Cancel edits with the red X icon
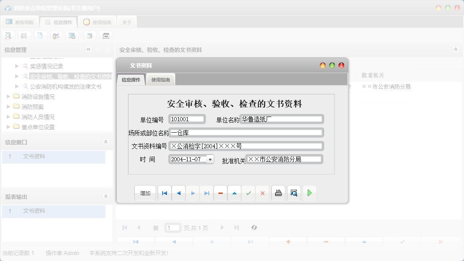464x261 pixels. point(262,193)
